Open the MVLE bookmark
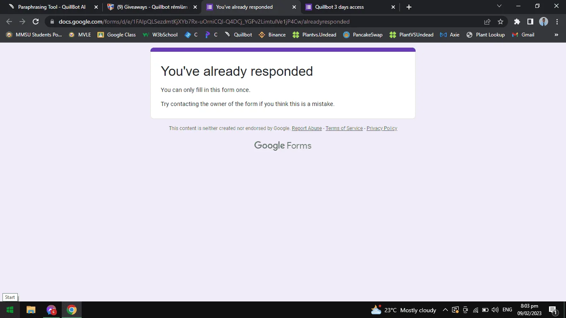This screenshot has width=566, height=318. (80, 35)
